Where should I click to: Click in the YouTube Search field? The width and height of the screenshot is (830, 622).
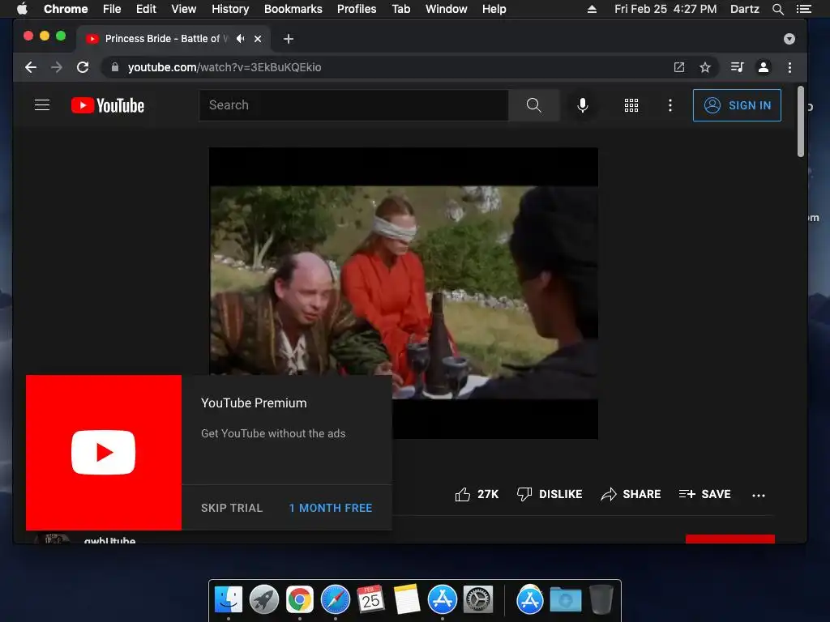tap(353, 105)
